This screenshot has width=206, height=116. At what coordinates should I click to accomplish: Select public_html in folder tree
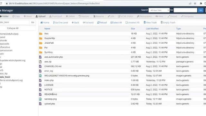[5, 77]
